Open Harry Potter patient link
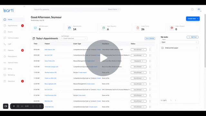Screen dimensions: 206x116 pyautogui.click(x=50, y=61)
